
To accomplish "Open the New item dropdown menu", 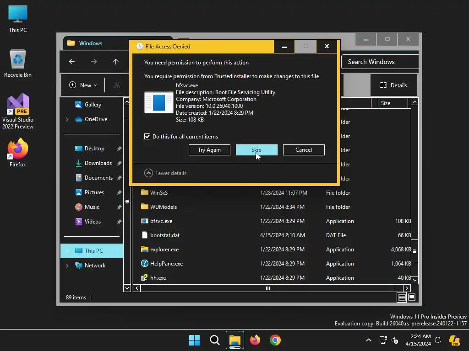I will pos(83,85).
